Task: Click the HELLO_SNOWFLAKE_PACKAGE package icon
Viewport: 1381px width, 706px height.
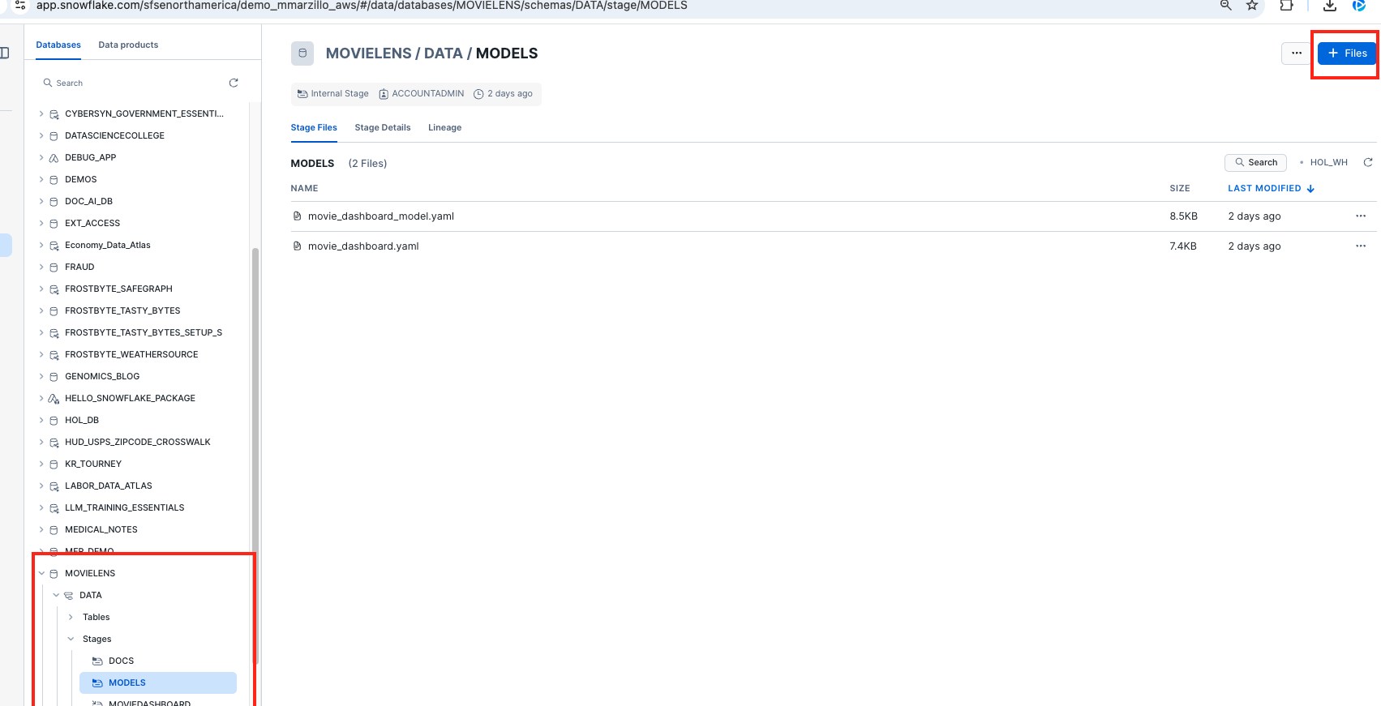Action: point(54,399)
